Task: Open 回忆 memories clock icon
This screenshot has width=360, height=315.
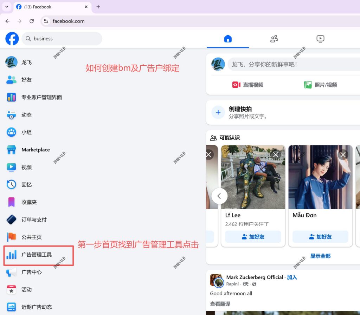Action: click(x=11, y=185)
